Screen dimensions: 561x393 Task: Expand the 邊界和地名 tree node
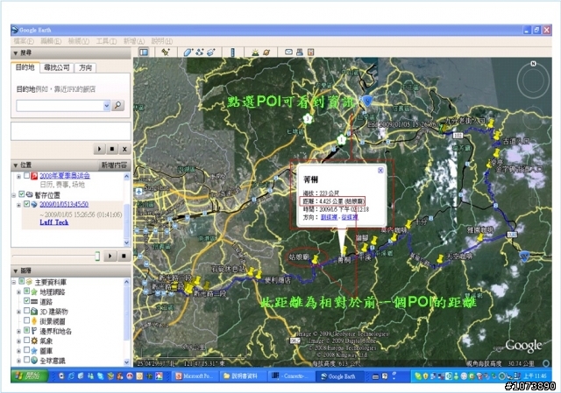18,331
